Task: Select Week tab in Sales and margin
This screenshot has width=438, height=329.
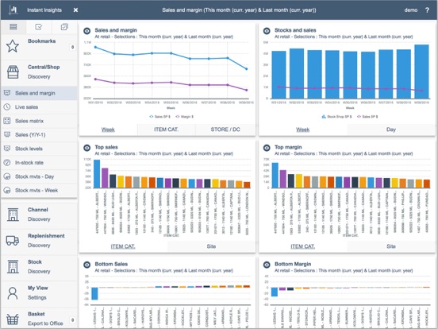Action: 108,130
